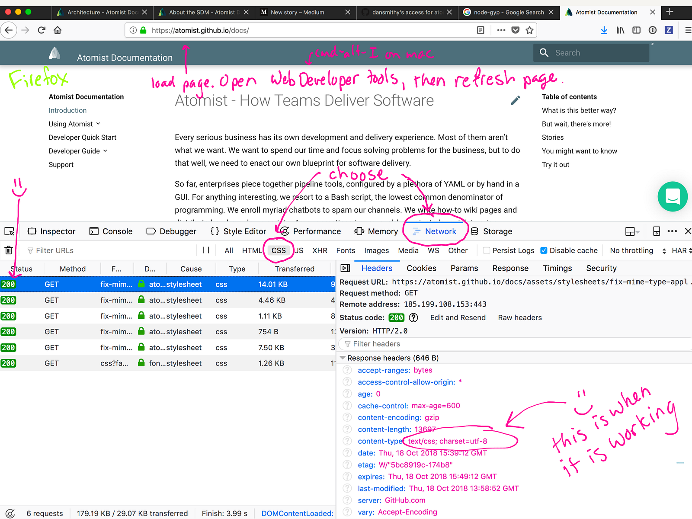Filter requests by Media
692x519 pixels.
pyautogui.click(x=408, y=250)
